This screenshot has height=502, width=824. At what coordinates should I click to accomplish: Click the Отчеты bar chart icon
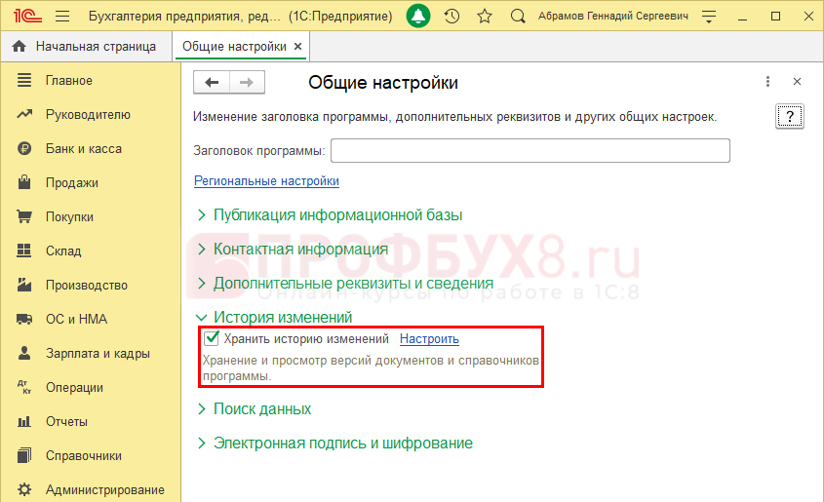click(x=24, y=421)
